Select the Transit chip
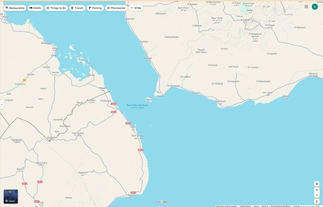This screenshot has height=207, width=323. coord(77,8)
